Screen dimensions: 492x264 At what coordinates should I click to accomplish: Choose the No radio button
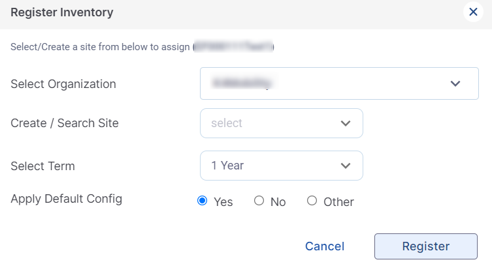coord(259,201)
